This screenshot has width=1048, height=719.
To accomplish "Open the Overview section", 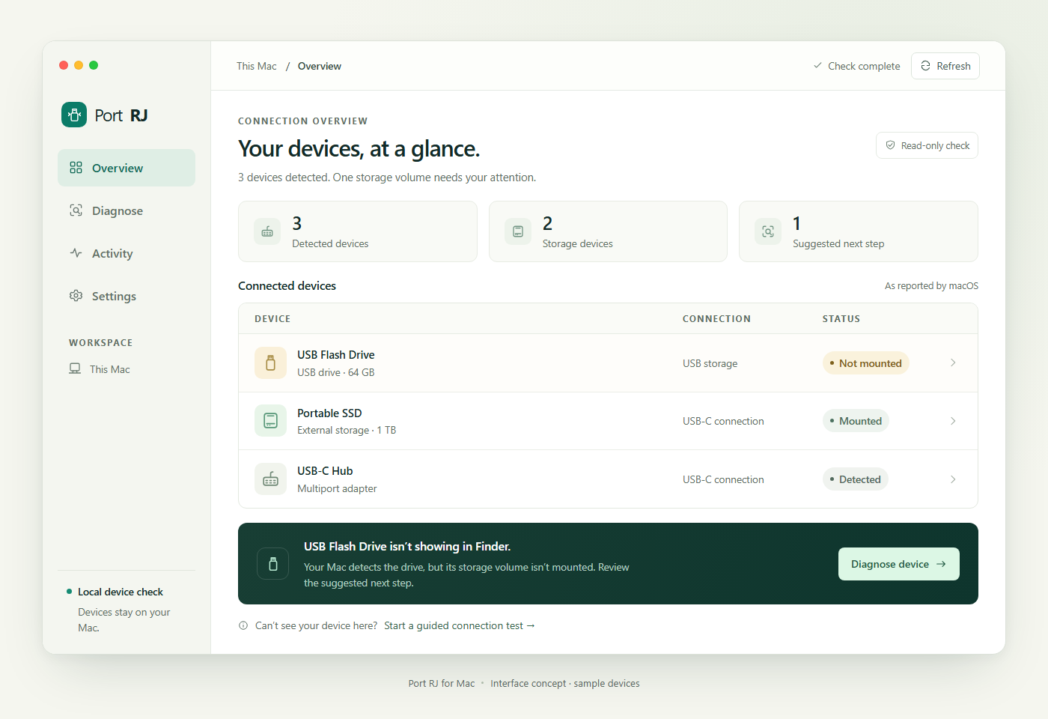I will (127, 168).
